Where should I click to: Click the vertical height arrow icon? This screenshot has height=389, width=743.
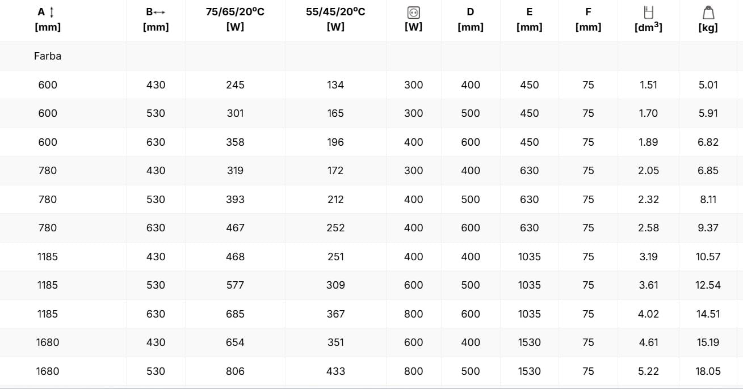coord(52,12)
